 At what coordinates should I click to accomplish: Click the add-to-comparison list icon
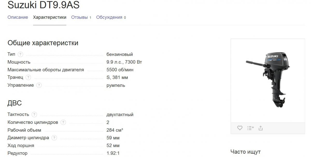(x=250, y=128)
